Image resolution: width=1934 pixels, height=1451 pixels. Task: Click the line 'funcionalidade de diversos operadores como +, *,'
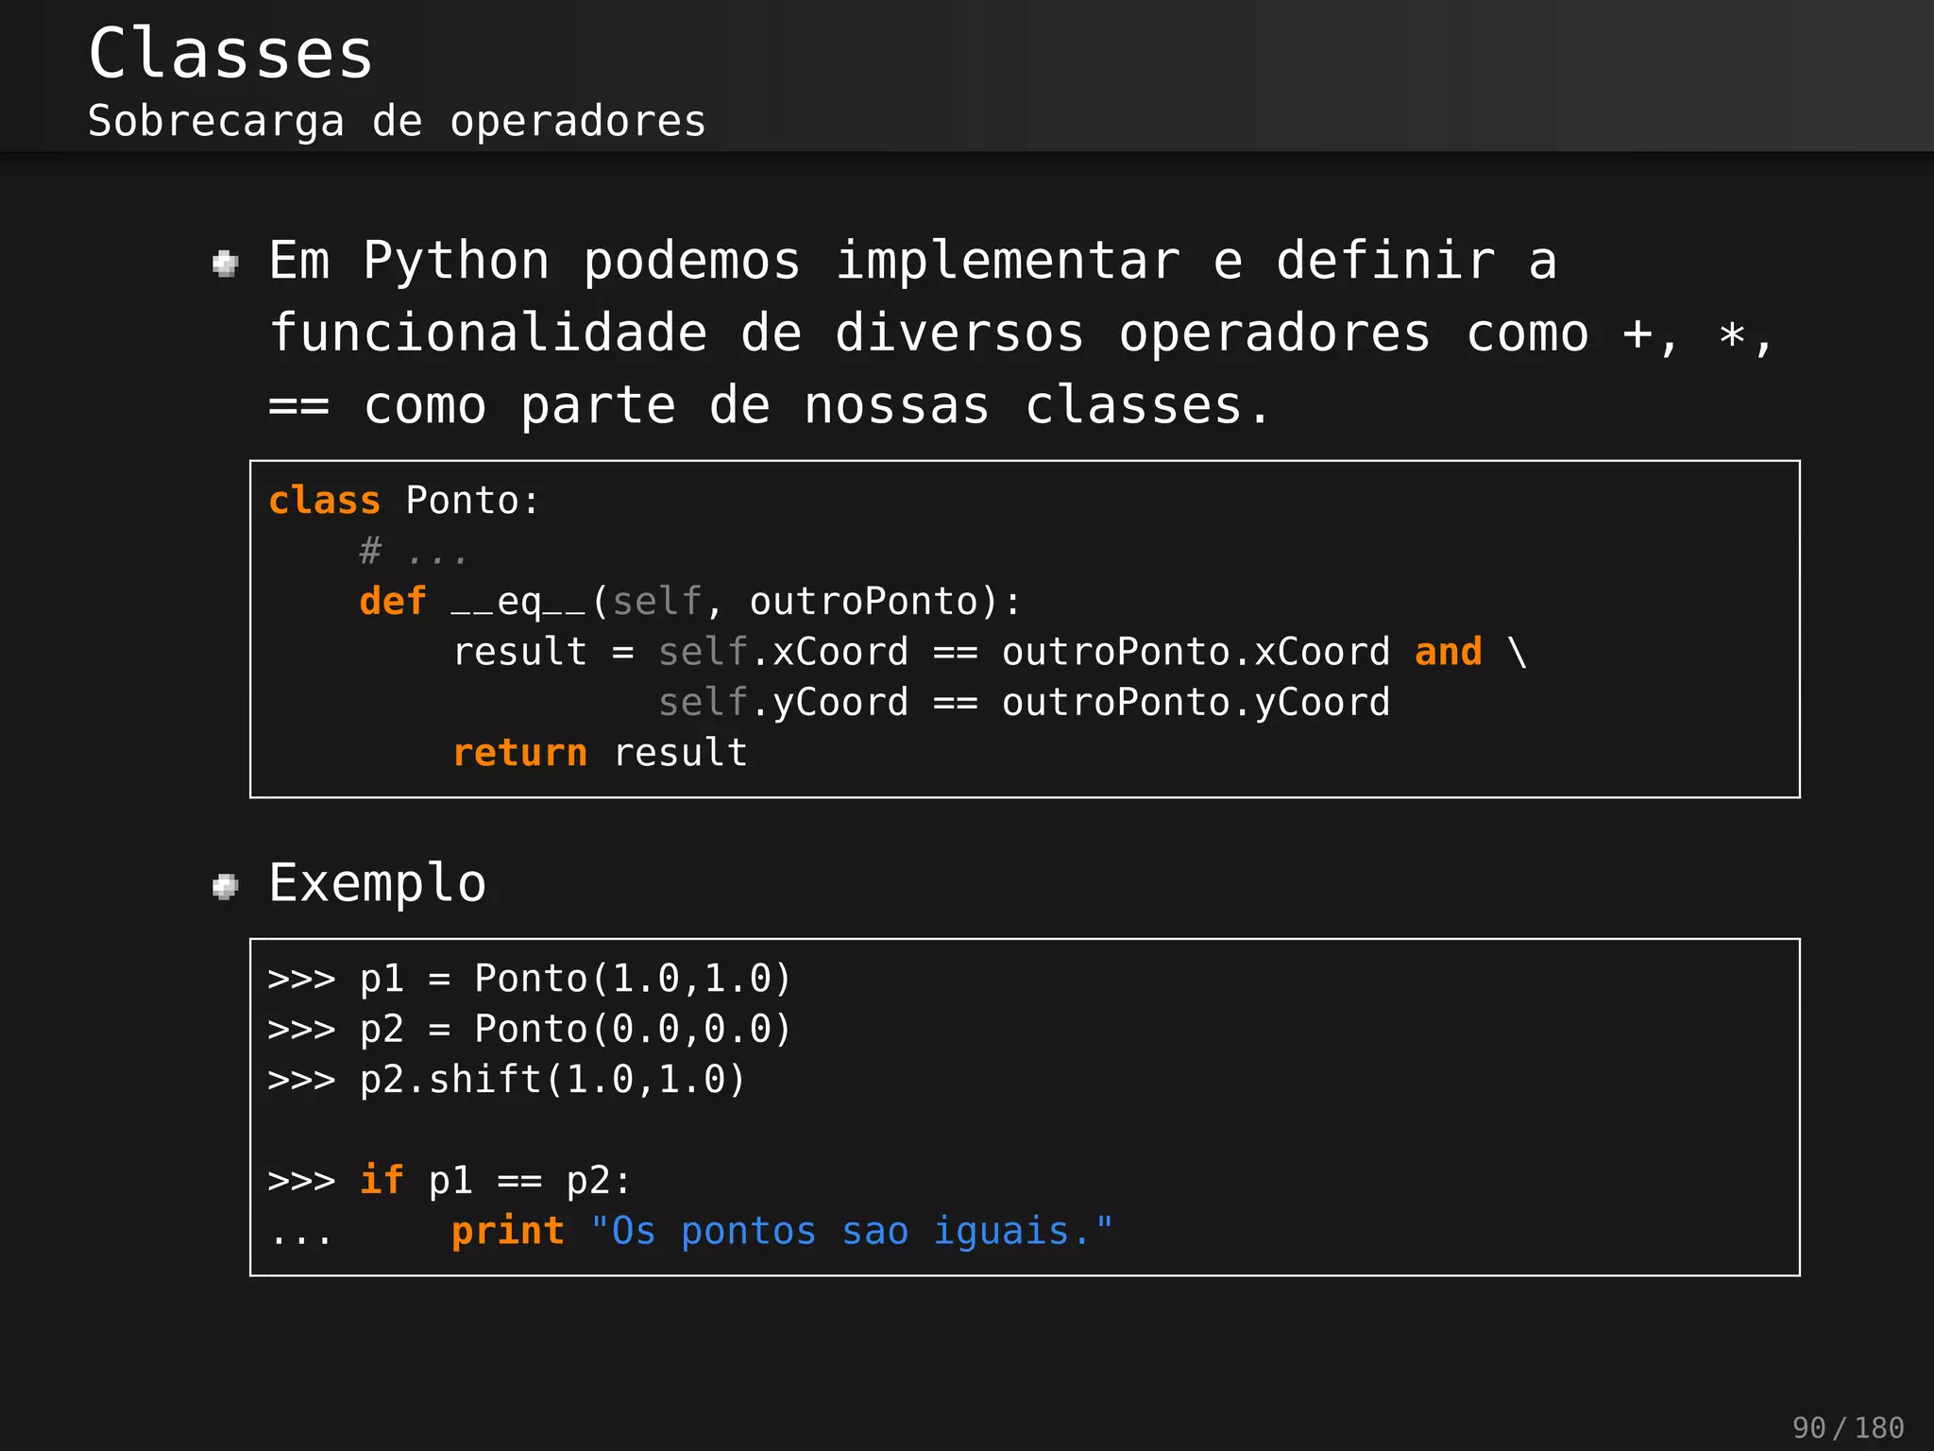1023,333
